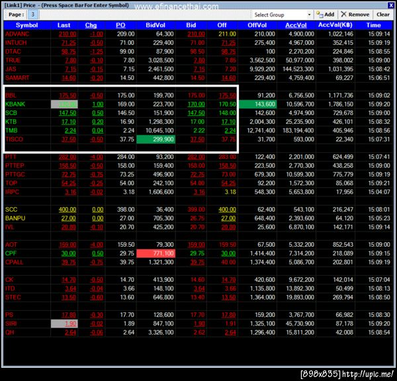This screenshot has width=397, height=381.
Task: Click IRPC time 15:04:07
Action: [379, 192]
